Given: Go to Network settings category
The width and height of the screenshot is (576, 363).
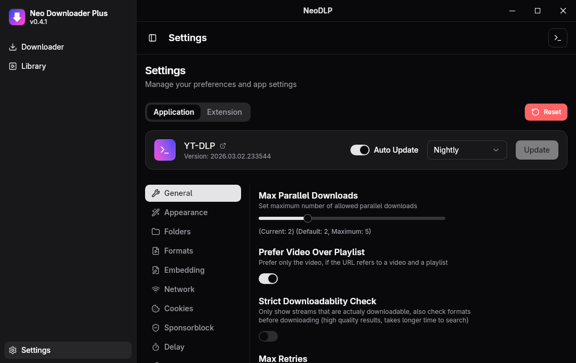Looking at the screenshot, I should click(179, 289).
